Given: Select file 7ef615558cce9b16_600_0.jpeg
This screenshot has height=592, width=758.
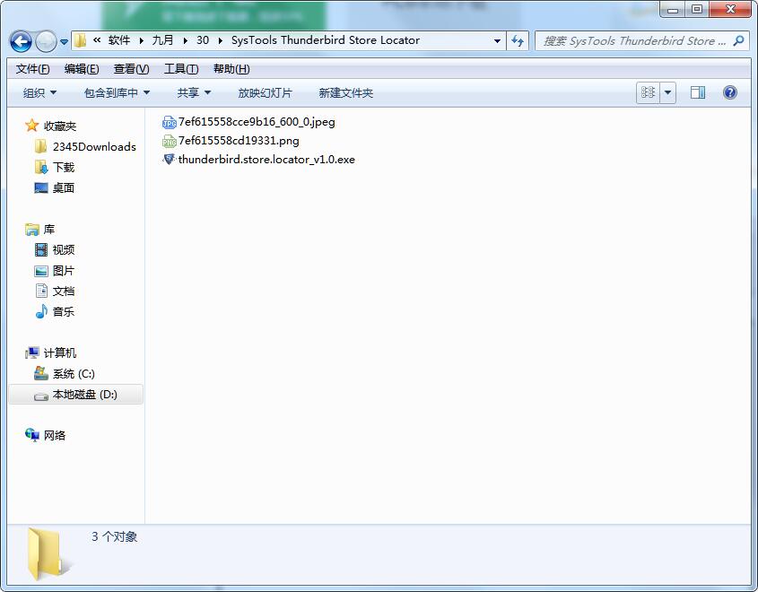Looking at the screenshot, I should coord(257,122).
